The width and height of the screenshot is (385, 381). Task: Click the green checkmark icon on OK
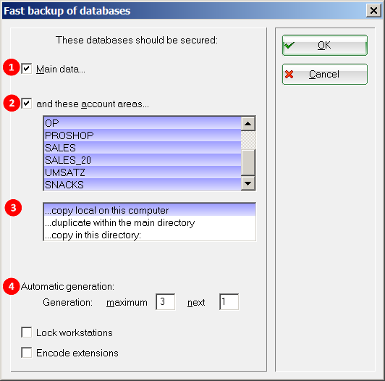point(289,45)
